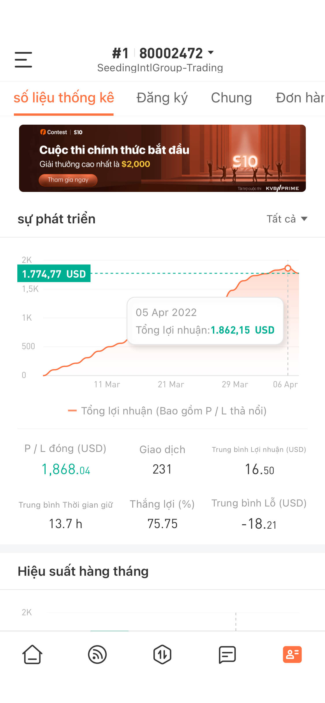Viewport: 325px width, 703px height.
Task: Toggle the 'Tổng lợi nhuận' chart legend
Action: click(167, 411)
